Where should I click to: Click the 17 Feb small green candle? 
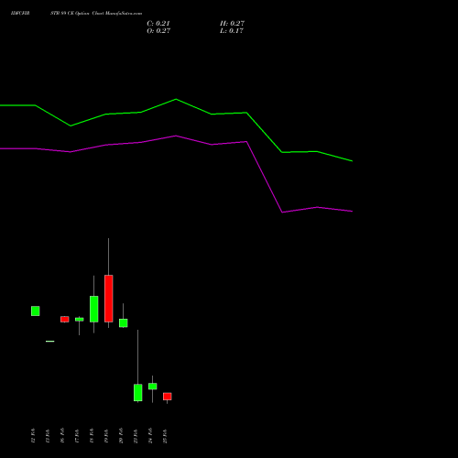point(80,320)
